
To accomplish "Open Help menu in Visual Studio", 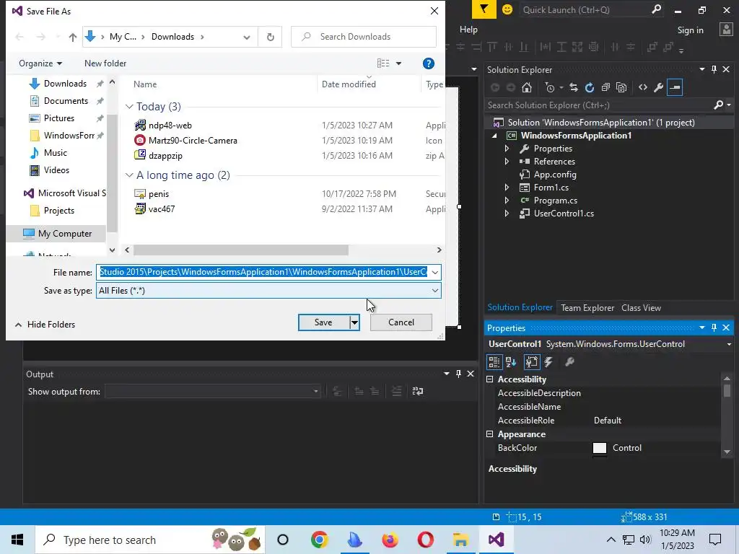I will pos(468,29).
